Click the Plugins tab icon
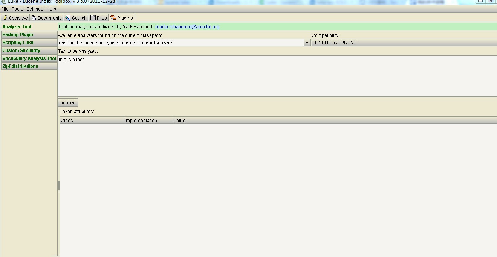The width and height of the screenshot is (497, 257). coord(113,18)
